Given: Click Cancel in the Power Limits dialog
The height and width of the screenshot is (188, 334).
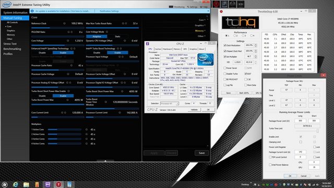Looking at the screenshot, I should point(303,176).
